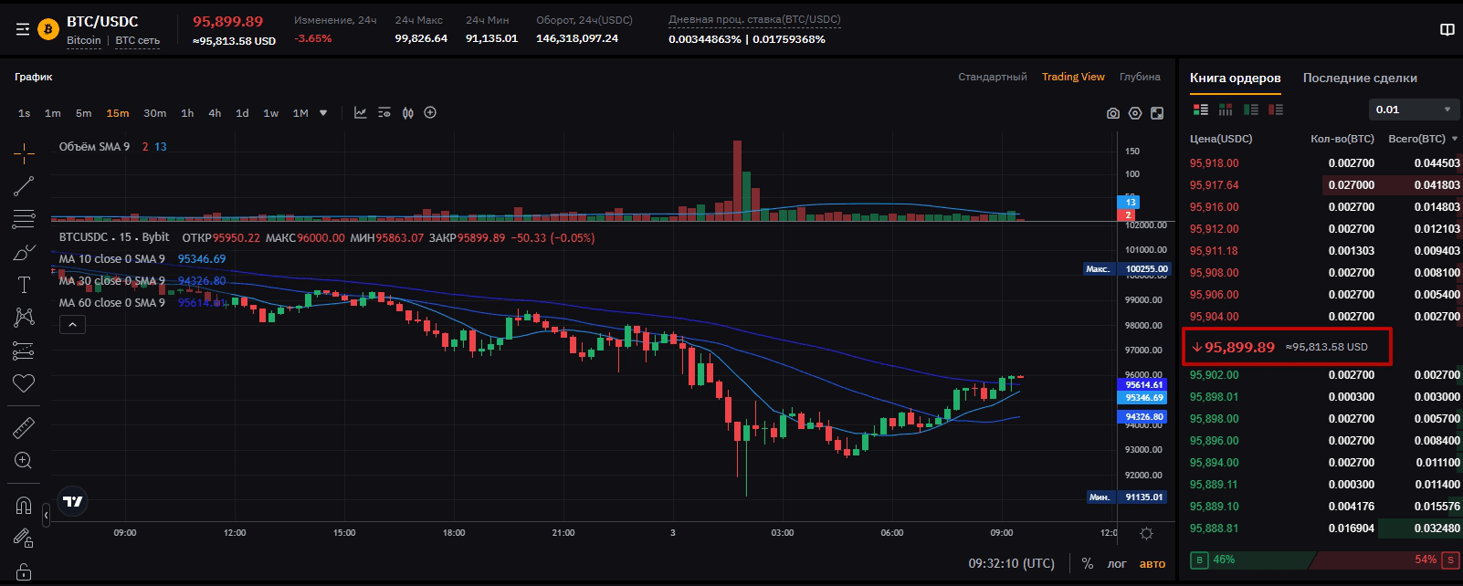Set timeframe to 4h
This screenshot has height=586, width=1463.
(x=215, y=113)
